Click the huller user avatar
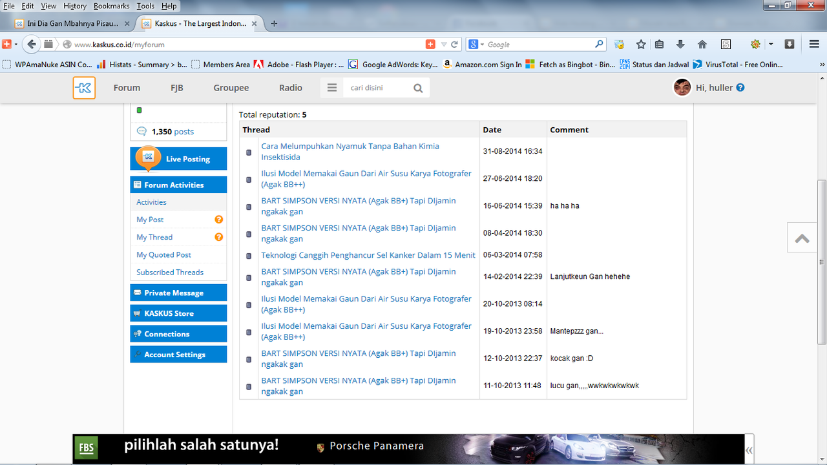The height and width of the screenshot is (465, 827). coord(682,87)
